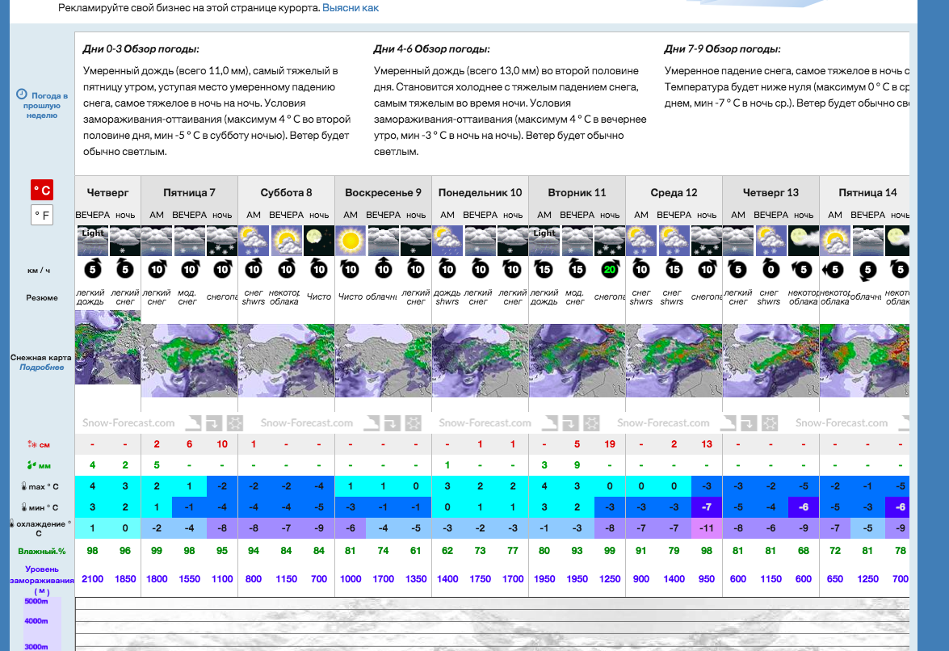Click the red snowflake icon beside см
This screenshot has width=949, height=651.
pyautogui.click(x=32, y=444)
